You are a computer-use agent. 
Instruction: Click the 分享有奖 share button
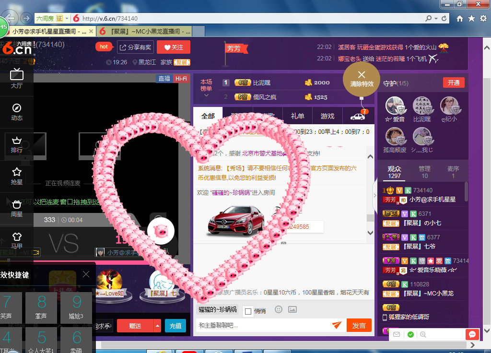coord(135,47)
